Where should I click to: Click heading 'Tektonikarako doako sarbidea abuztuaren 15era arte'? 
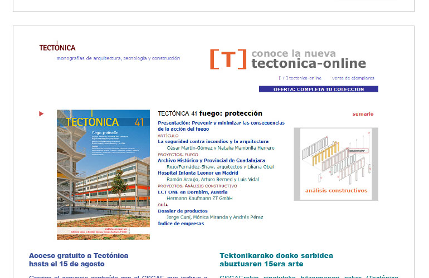point(276,260)
